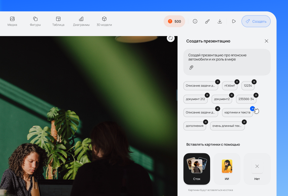Select Сток image source option
This screenshot has width=288, height=196.
[197, 169]
